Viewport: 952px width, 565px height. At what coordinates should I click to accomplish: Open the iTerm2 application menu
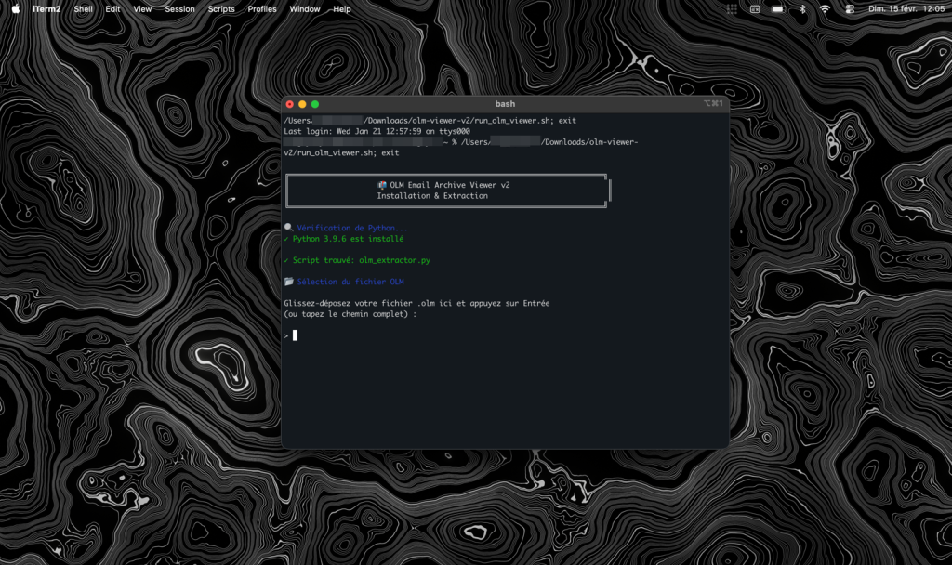coord(47,8)
